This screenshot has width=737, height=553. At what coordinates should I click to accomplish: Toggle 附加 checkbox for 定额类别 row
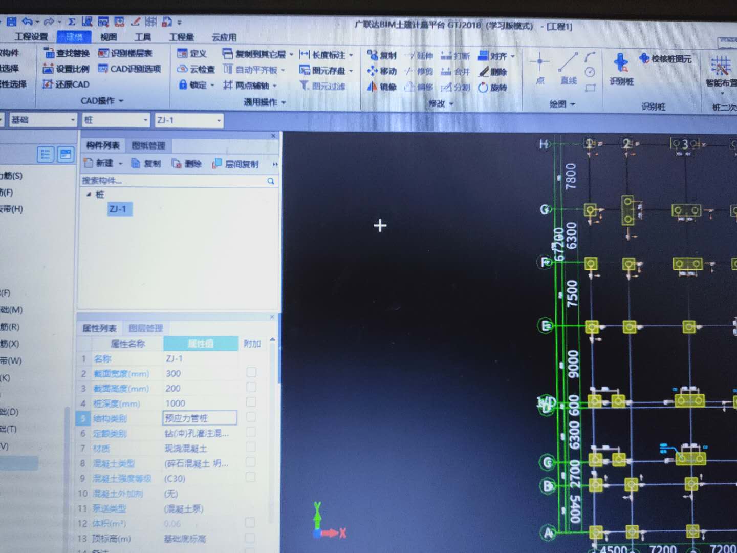[x=251, y=432]
